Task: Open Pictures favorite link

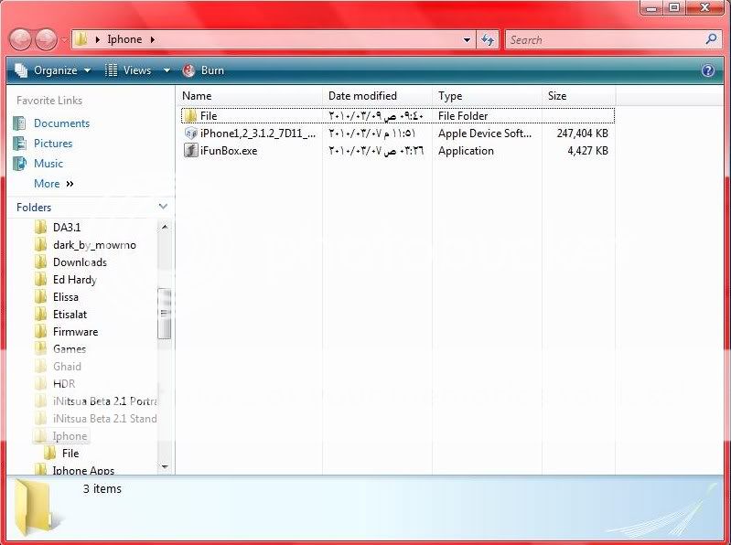Action: tap(53, 144)
